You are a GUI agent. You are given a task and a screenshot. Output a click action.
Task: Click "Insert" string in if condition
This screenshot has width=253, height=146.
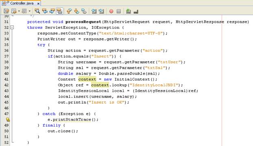click(x=102, y=56)
